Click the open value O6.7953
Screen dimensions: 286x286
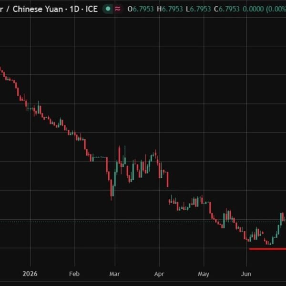[x=141, y=9]
